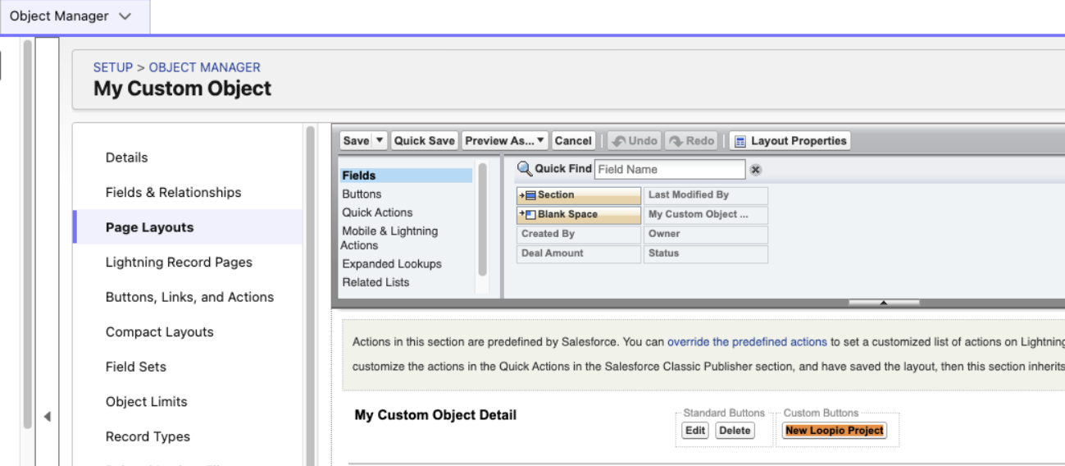1065x466 pixels.
Task: Click the OBJECT MANAGER breadcrumb link
Action: (x=205, y=67)
